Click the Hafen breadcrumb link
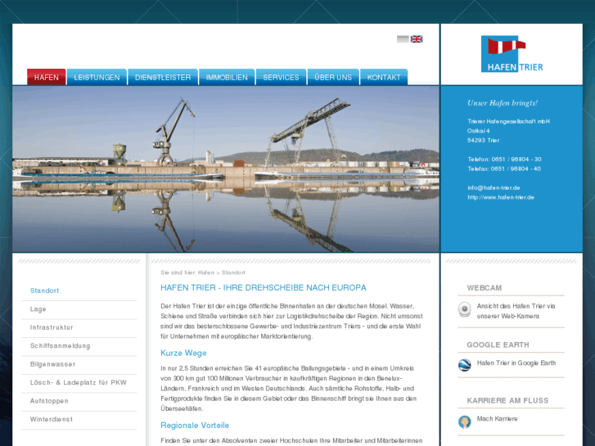The width and height of the screenshot is (595, 446). pyautogui.click(x=206, y=273)
